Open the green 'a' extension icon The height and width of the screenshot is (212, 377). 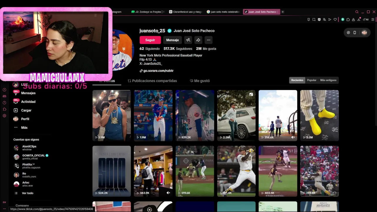coord(343,19)
